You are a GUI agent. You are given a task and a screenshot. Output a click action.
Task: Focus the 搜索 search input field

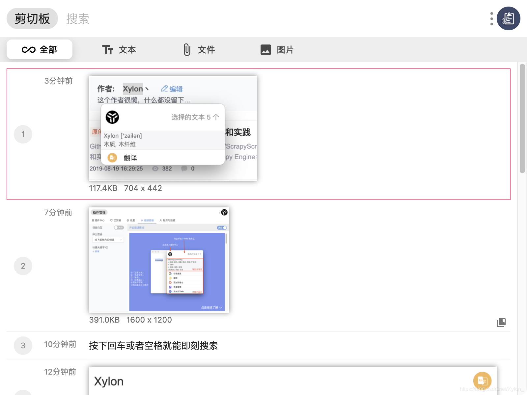click(78, 19)
